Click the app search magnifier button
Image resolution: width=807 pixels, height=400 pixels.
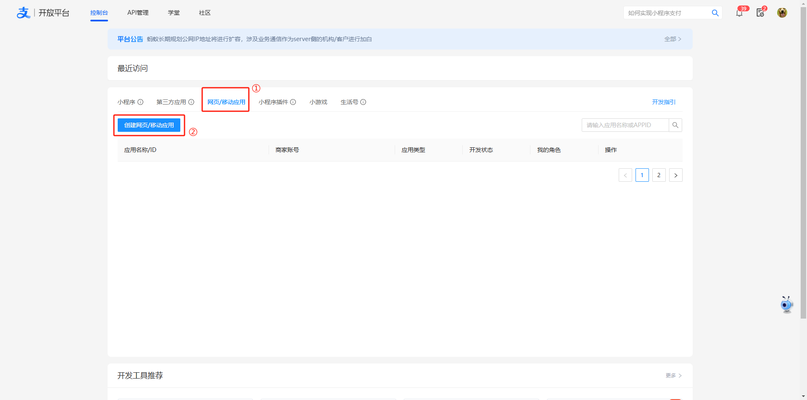pyautogui.click(x=675, y=125)
